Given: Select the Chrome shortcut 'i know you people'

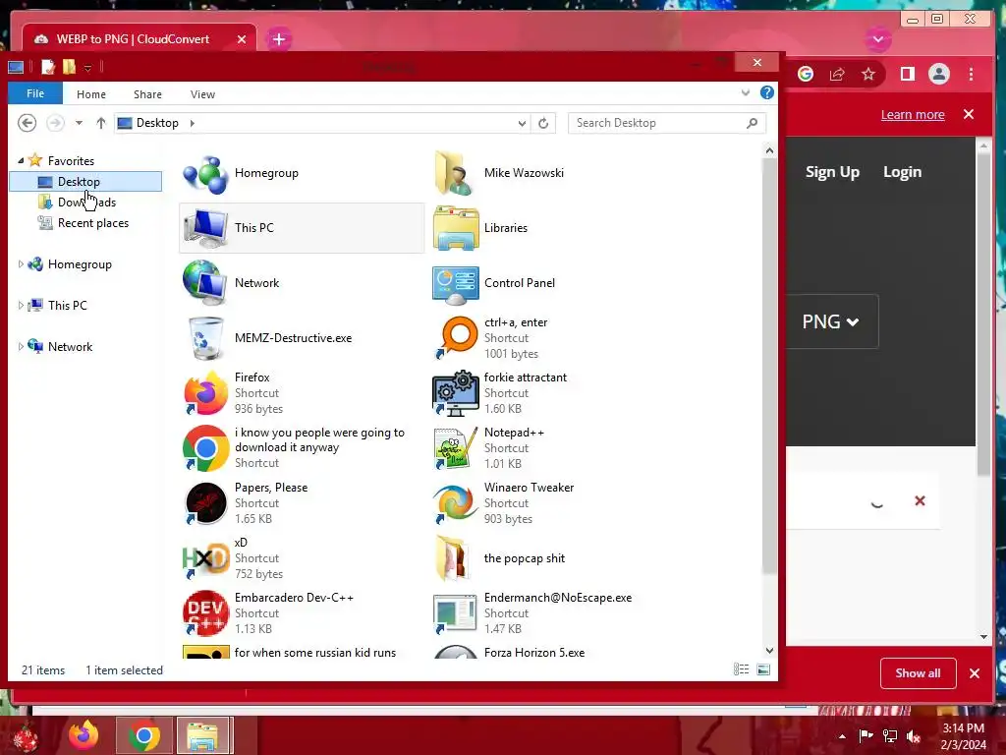Looking at the screenshot, I should 205,448.
